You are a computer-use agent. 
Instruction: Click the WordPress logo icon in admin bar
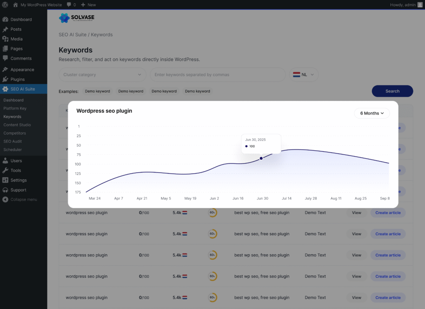5,5
